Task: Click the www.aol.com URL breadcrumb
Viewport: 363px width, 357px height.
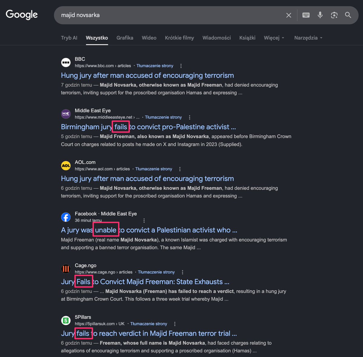Action: click(102, 169)
